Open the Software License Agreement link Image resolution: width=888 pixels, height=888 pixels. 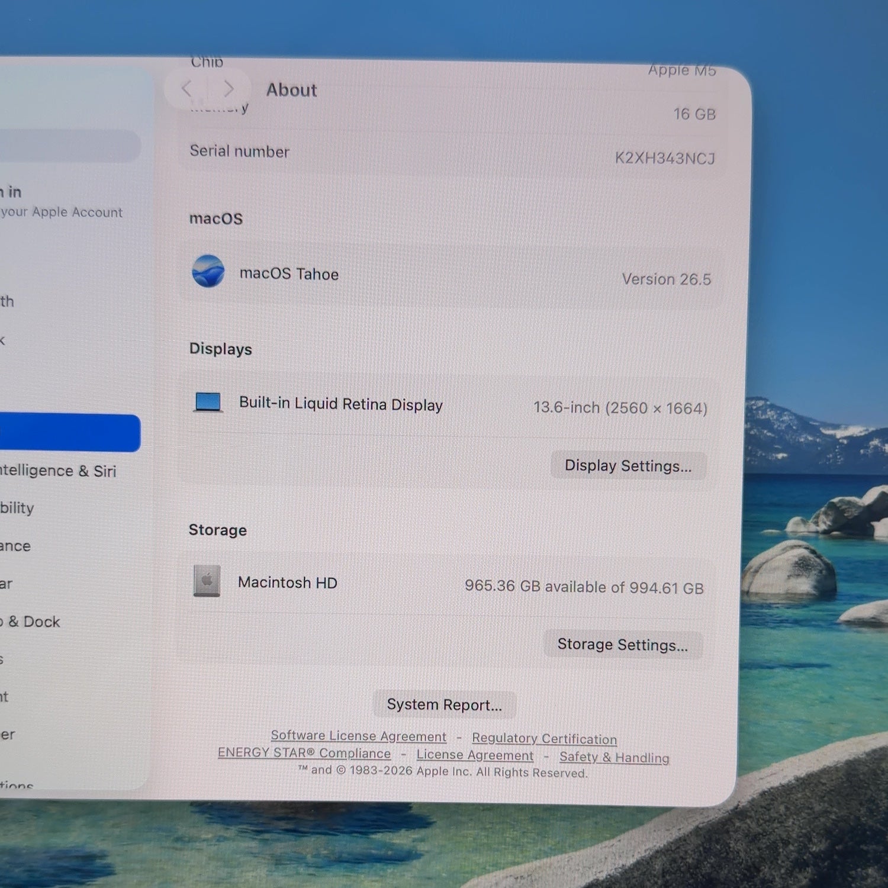coord(359,736)
